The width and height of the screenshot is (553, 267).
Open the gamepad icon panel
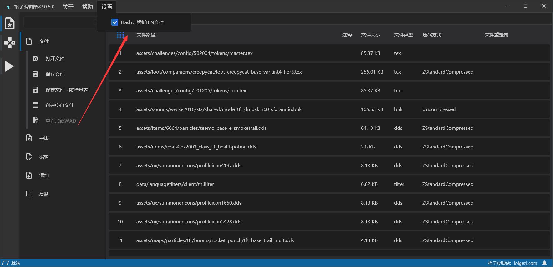click(10, 43)
